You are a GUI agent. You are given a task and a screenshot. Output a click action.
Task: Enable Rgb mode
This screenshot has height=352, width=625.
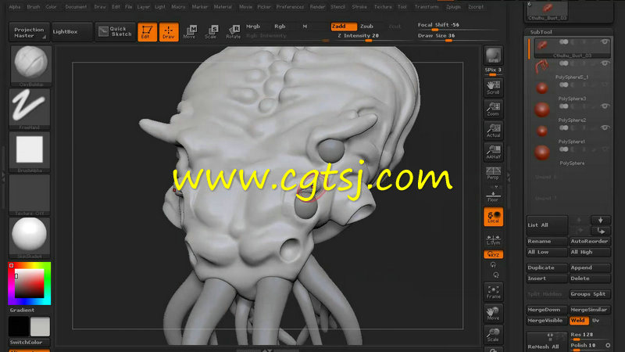[x=280, y=27]
